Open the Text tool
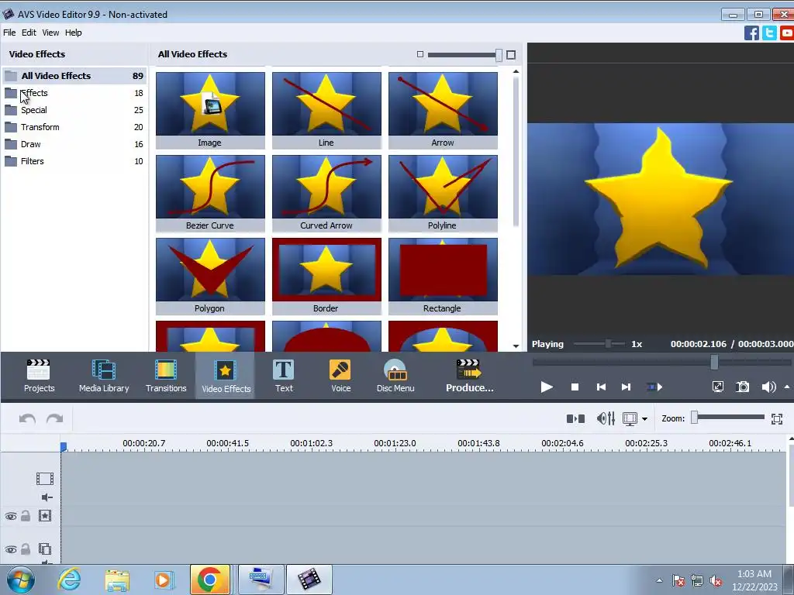Viewport: 794px width, 595px height. click(284, 376)
